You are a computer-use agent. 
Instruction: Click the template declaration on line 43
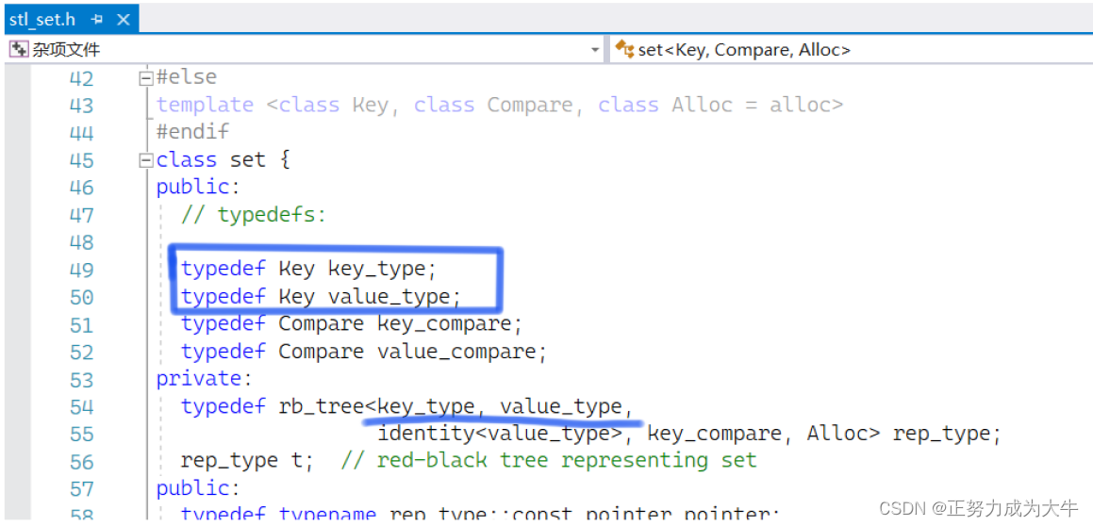tap(500, 106)
